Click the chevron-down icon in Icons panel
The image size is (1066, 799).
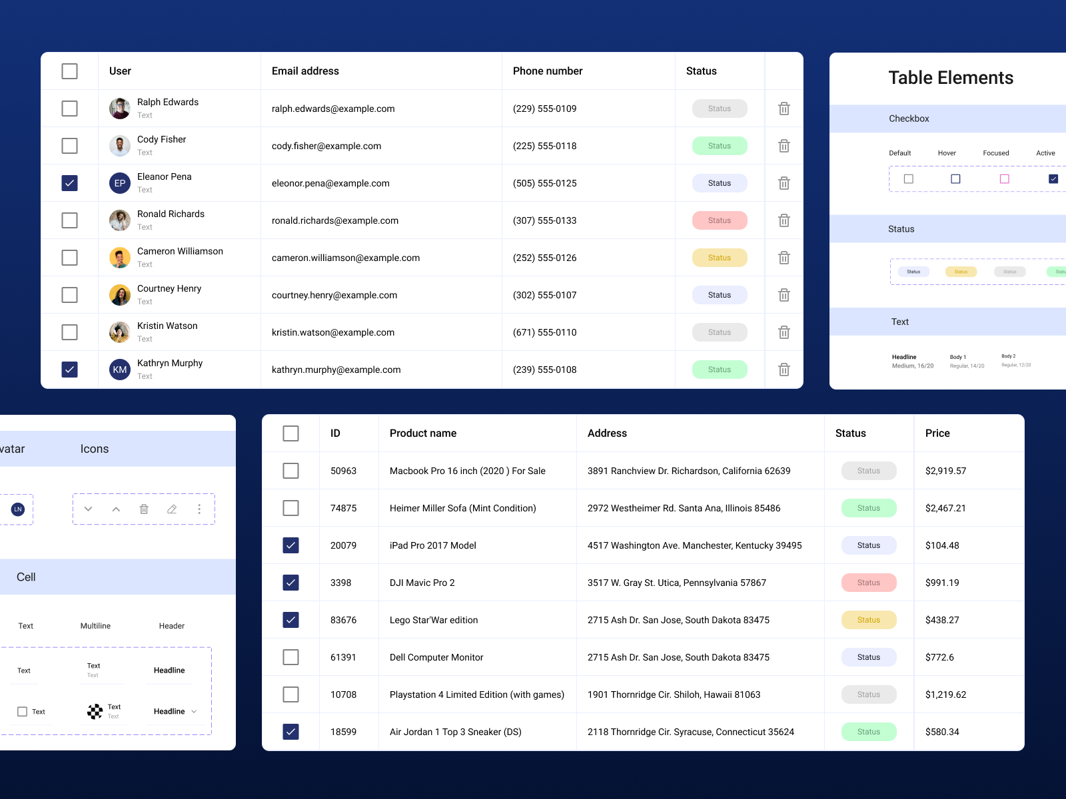pyautogui.click(x=88, y=509)
